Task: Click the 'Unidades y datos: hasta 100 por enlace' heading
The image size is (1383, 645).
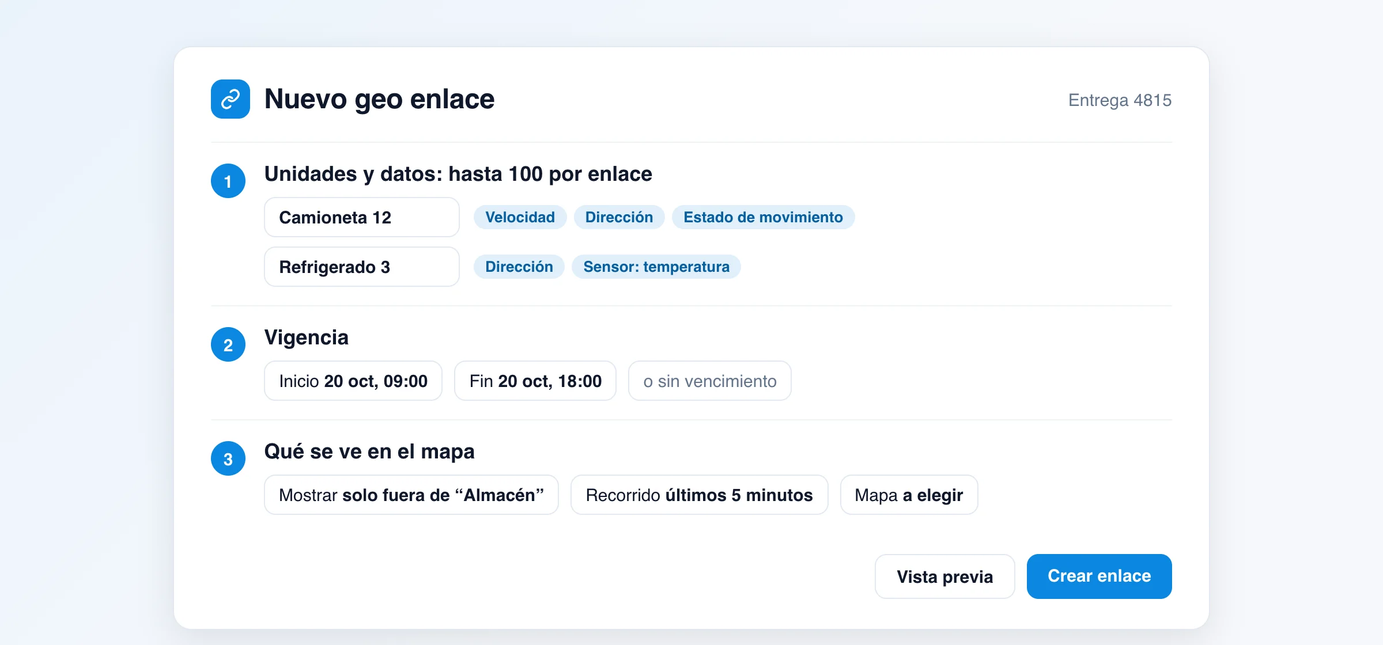Action: [x=458, y=174]
